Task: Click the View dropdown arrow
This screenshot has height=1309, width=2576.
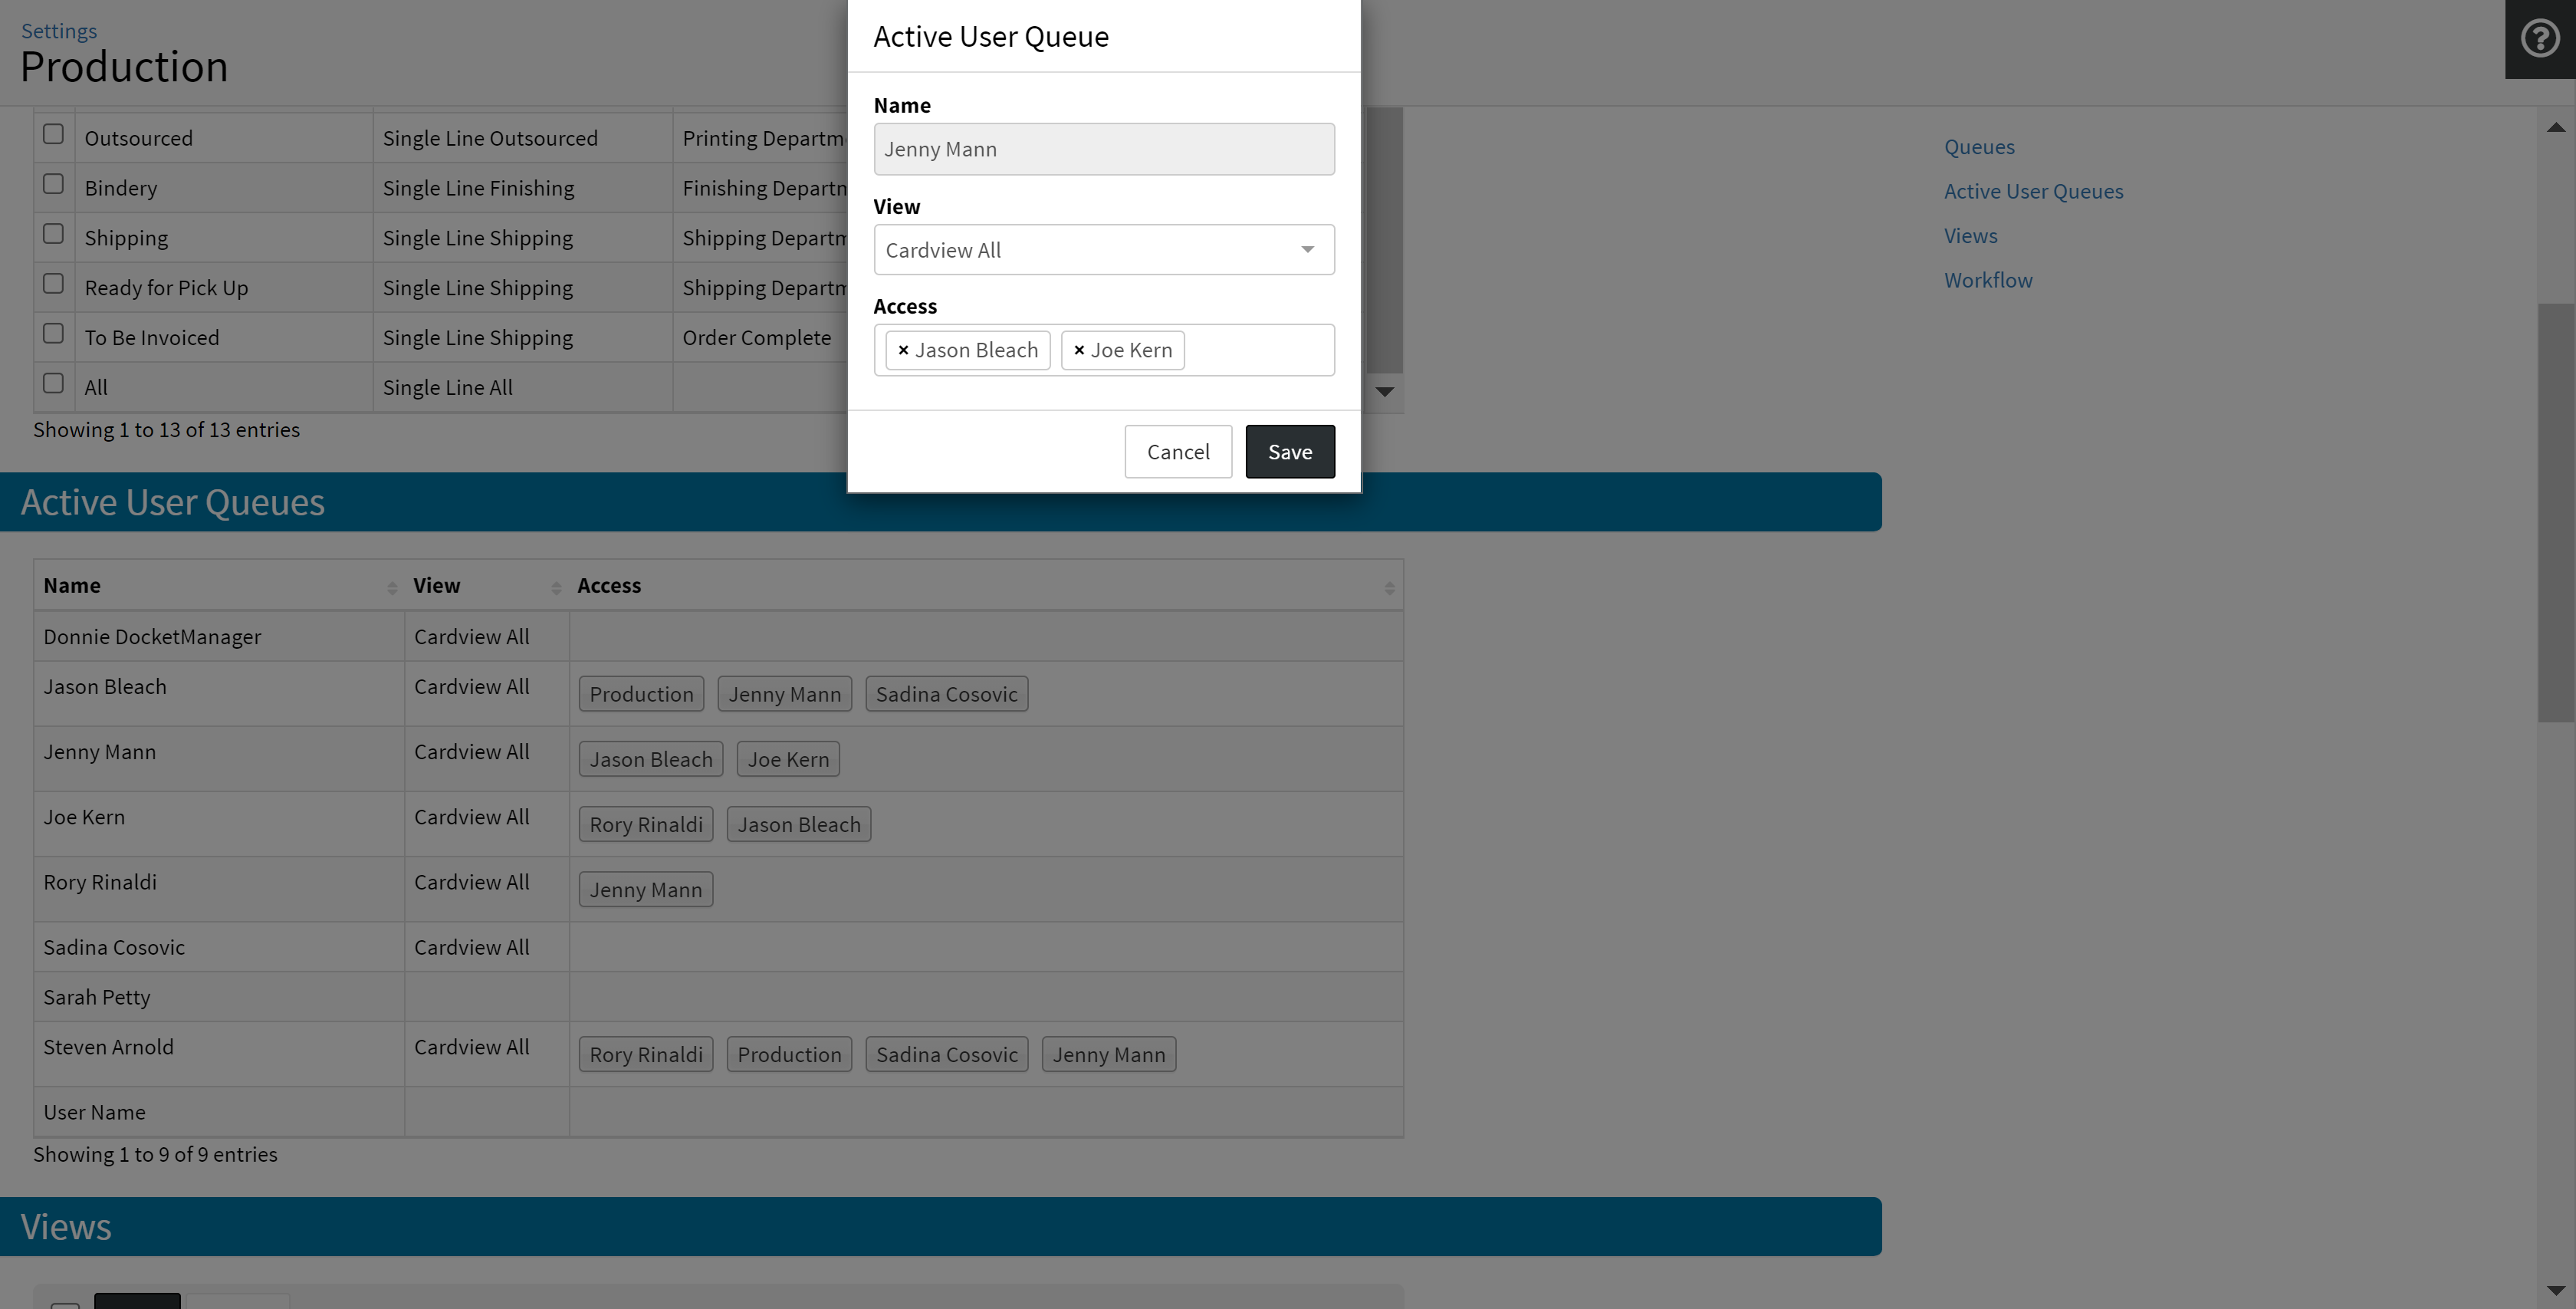Action: [1307, 250]
